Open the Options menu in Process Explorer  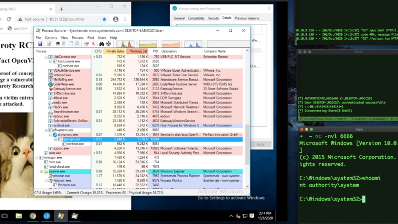51,38
